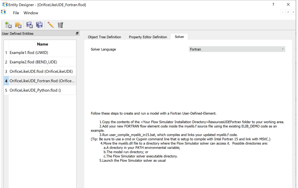
Task: Click the pencil edit icon
Action: click(51, 25)
